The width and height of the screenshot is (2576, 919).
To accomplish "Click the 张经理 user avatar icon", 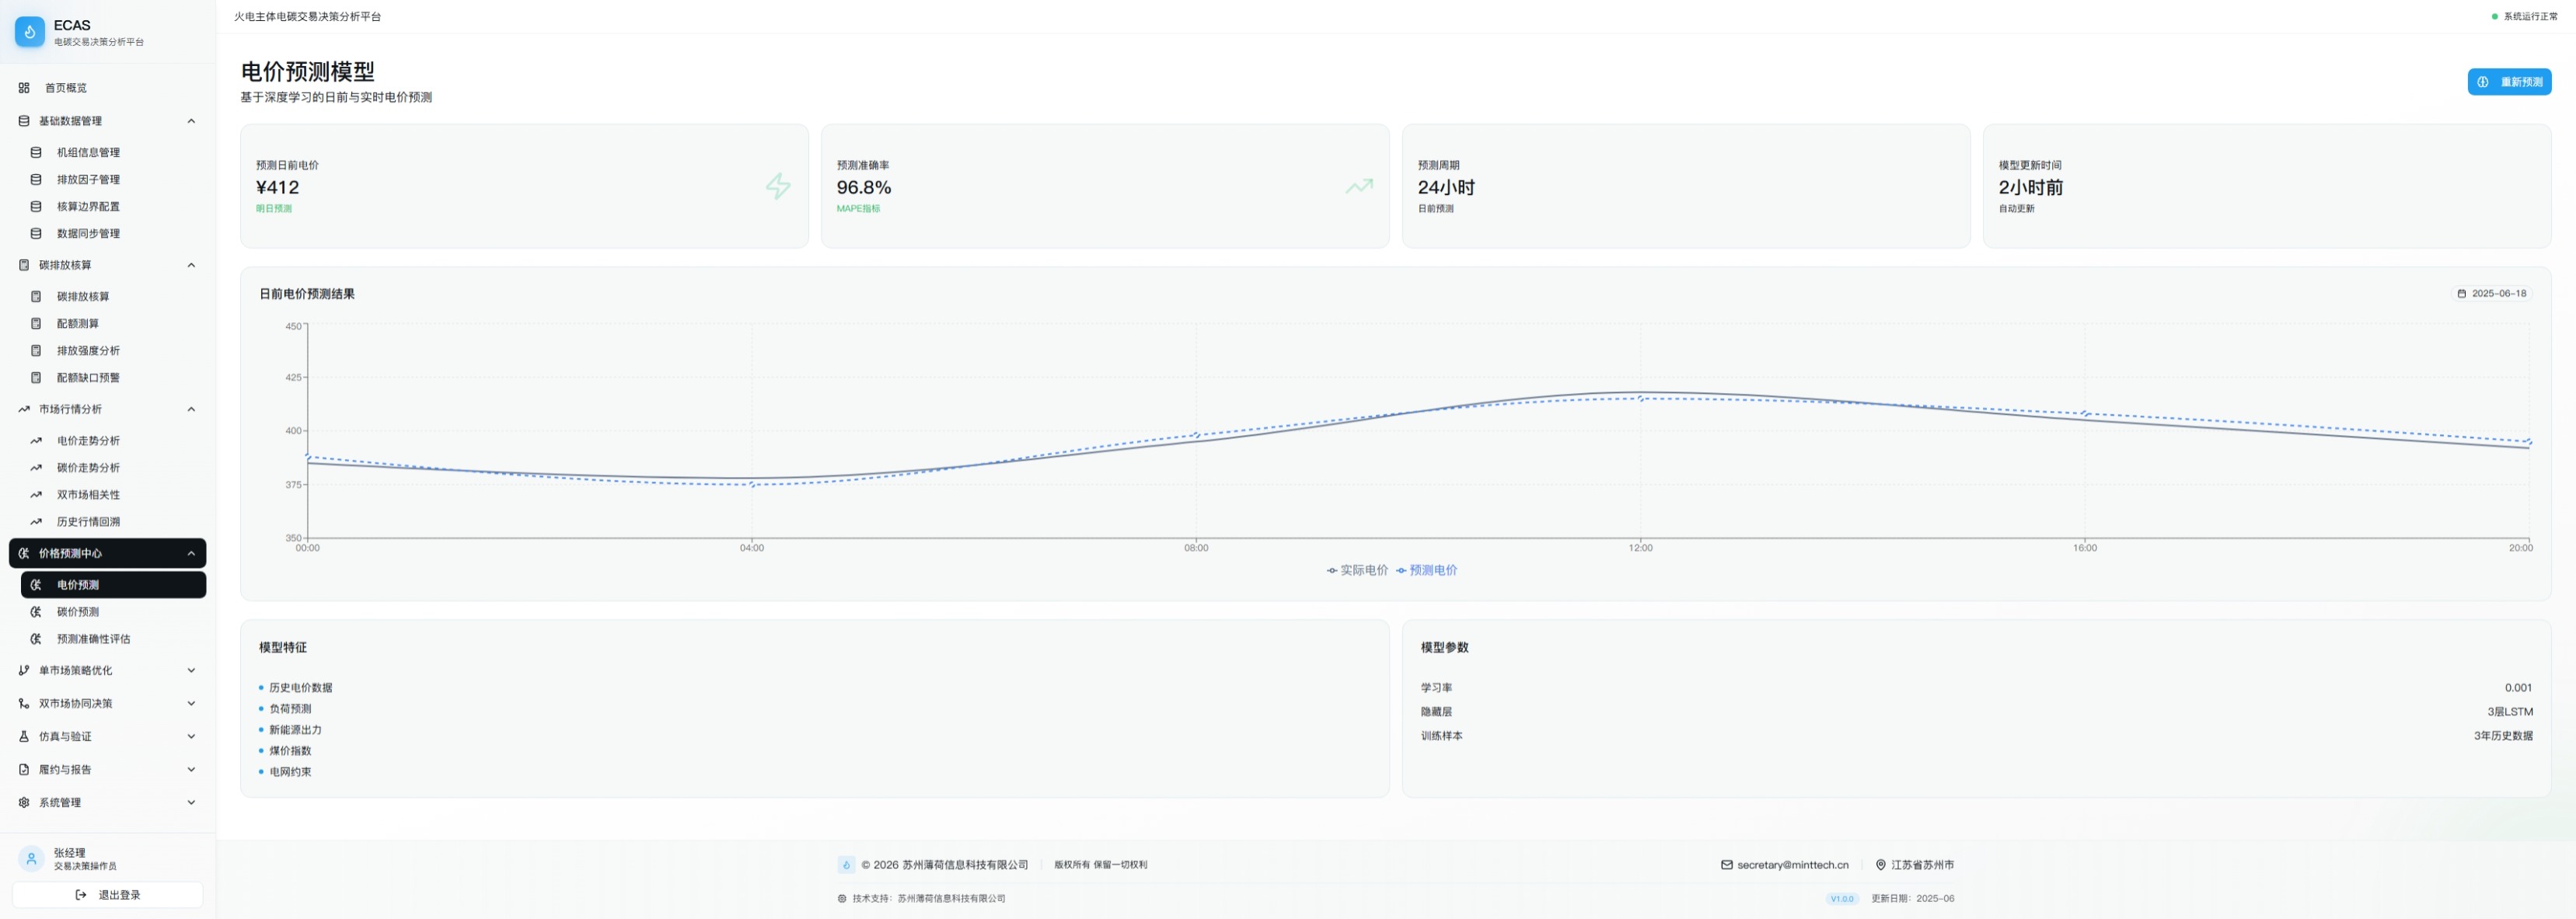I will (x=31, y=859).
